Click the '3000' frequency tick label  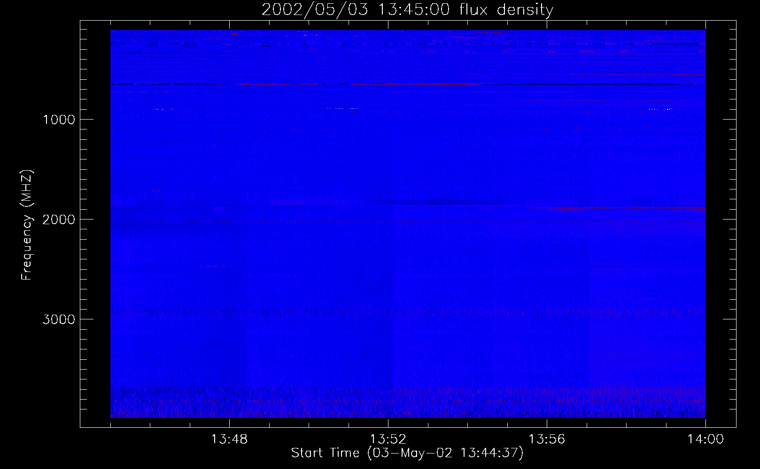coord(59,319)
